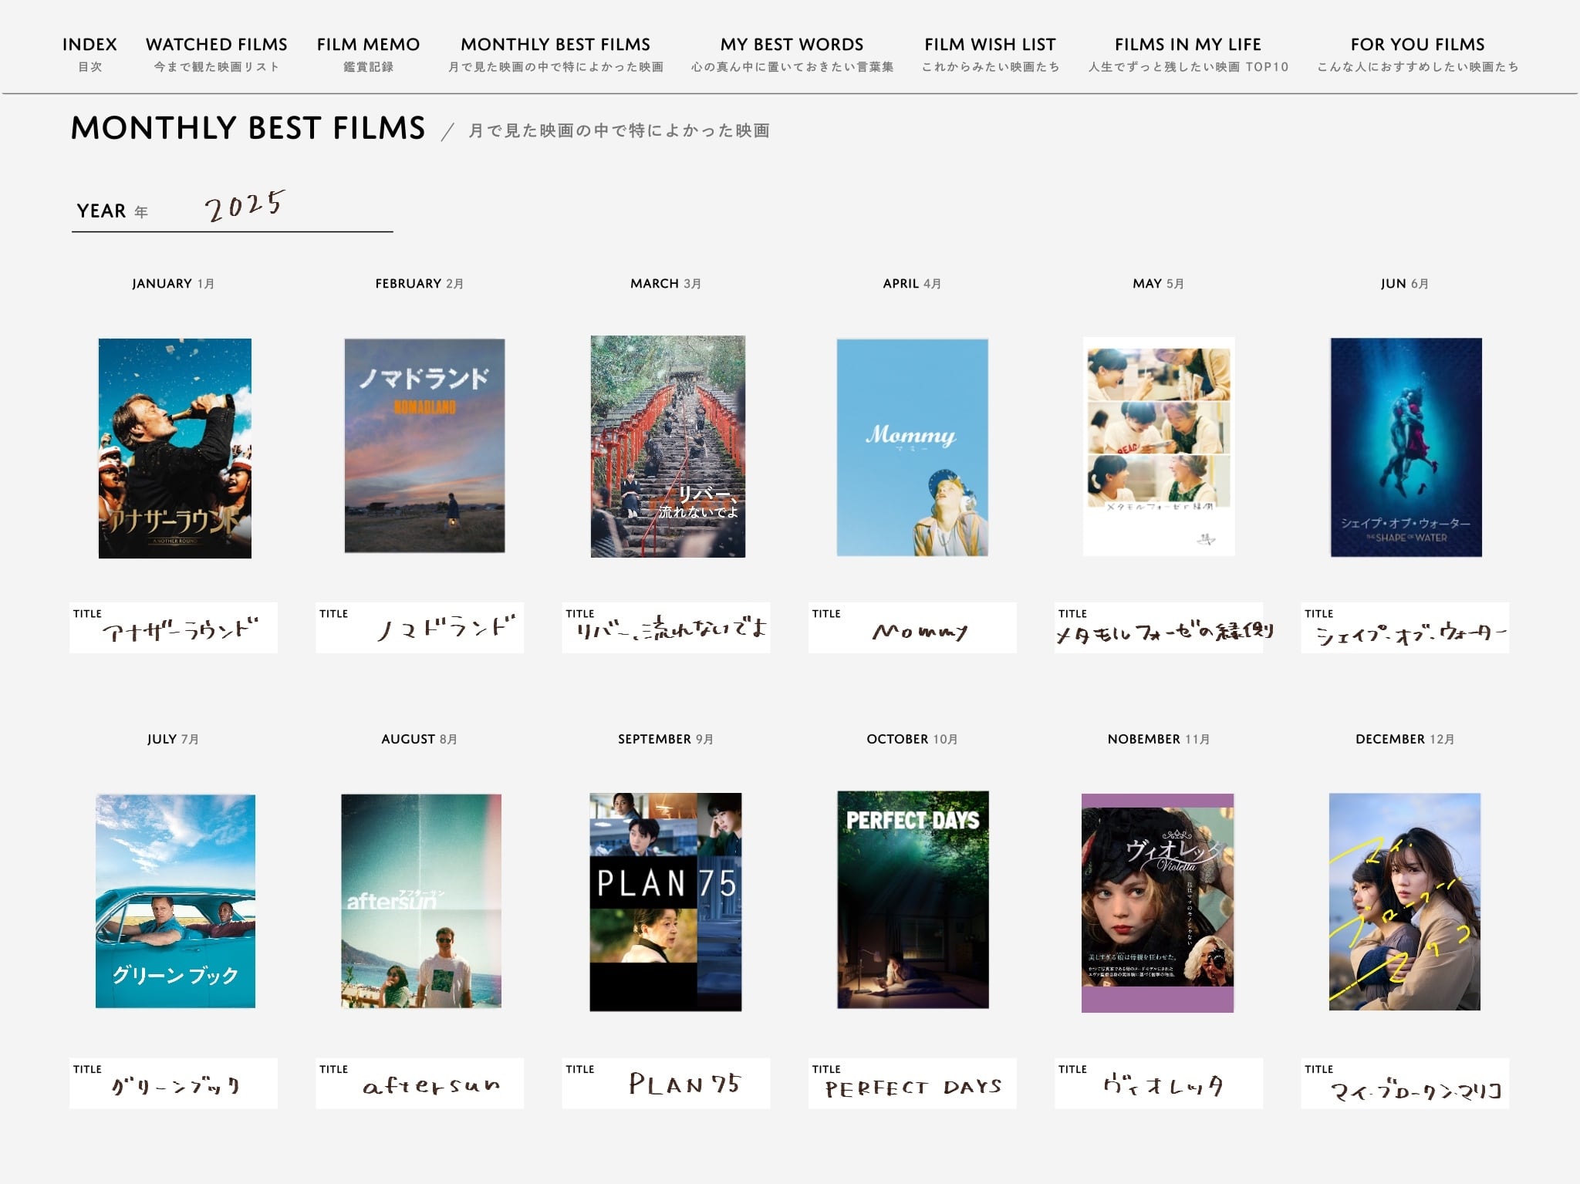Click the PERFECT DAYS poster
The image size is (1580, 1184).
coord(913,899)
